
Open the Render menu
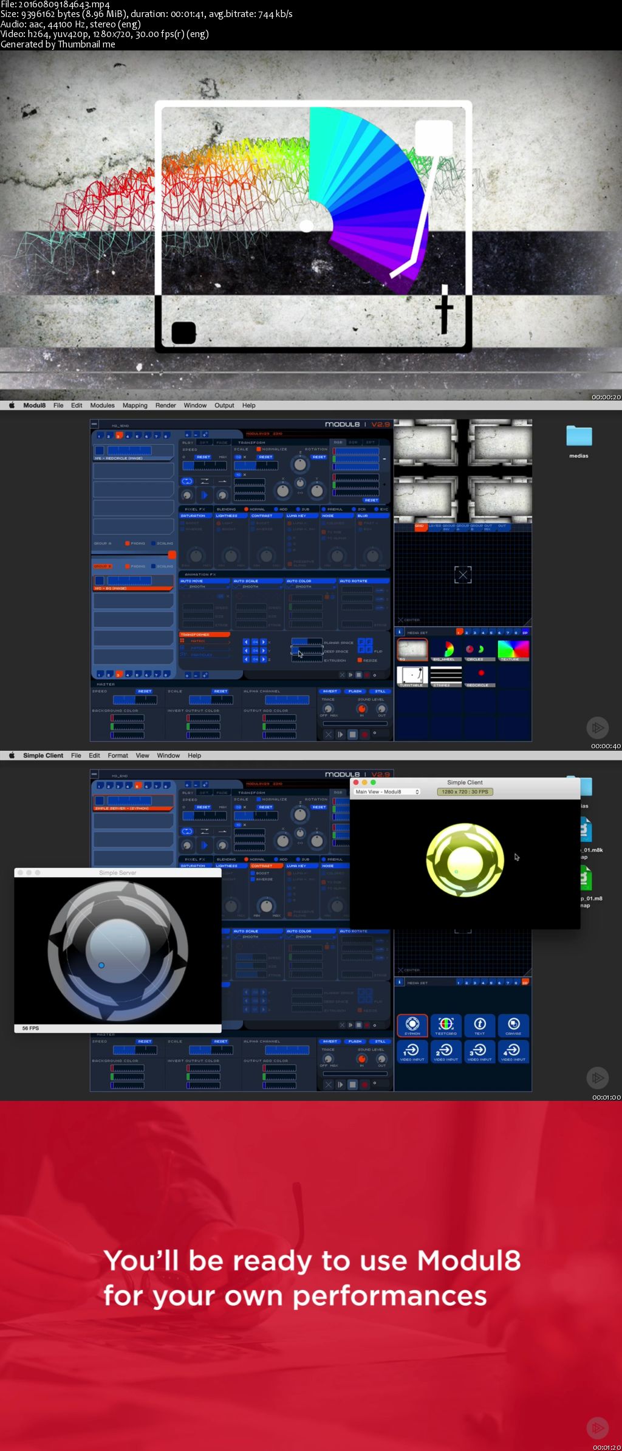pyautogui.click(x=165, y=405)
